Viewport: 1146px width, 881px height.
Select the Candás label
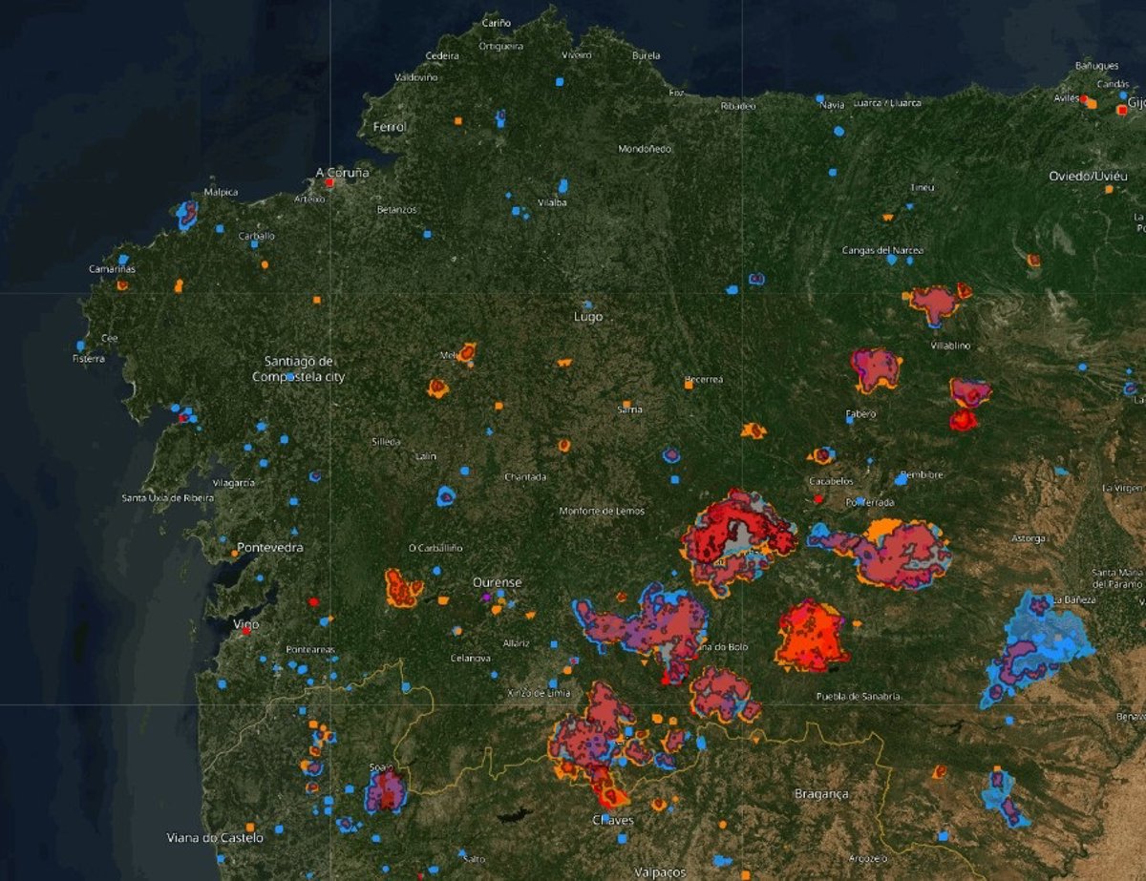1113,83
